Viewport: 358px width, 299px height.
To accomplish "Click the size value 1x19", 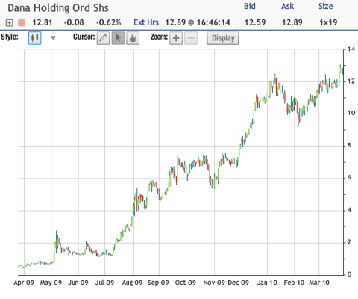I will point(328,22).
